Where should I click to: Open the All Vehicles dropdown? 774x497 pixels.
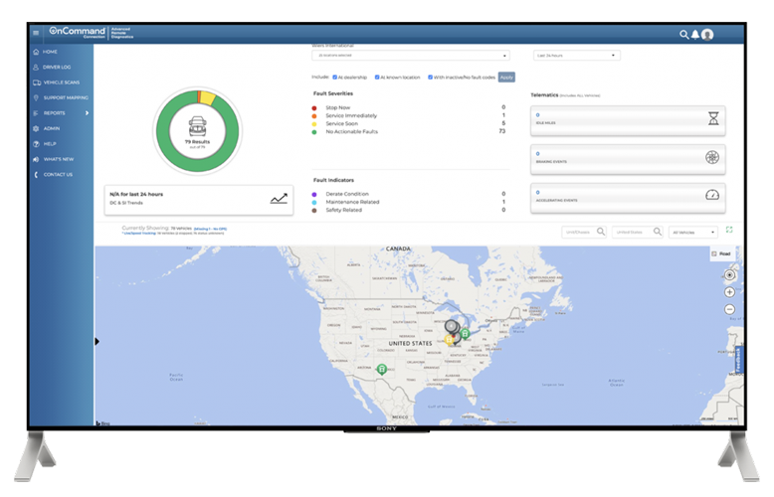693,233
